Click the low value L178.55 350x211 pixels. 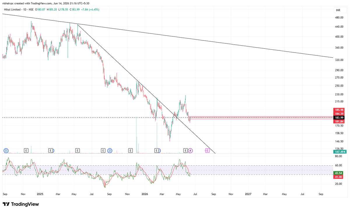tap(63, 10)
